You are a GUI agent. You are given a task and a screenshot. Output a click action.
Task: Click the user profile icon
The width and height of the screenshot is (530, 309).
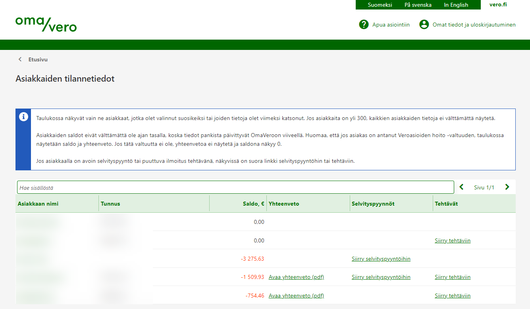click(424, 25)
